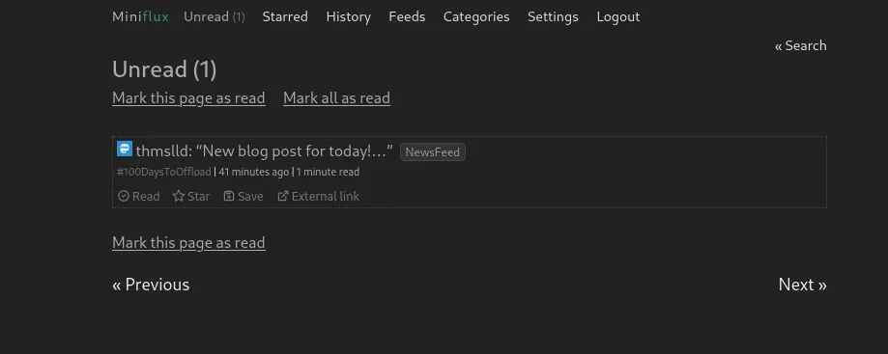Viewport: 888px width, 354px height.
Task: Click the feed favicon beside thmslld entry
Action: (x=125, y=149)
